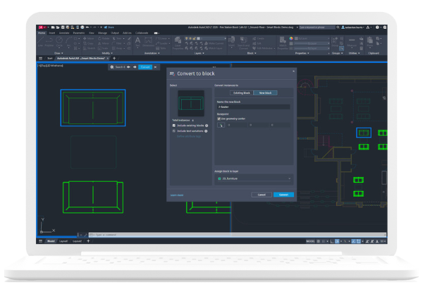Click the command line input

click(238, 235)
